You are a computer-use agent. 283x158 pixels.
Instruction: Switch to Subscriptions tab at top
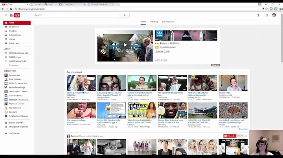(168, 22)
